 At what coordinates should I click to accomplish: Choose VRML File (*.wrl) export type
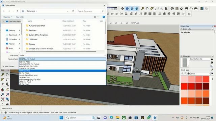62,82
